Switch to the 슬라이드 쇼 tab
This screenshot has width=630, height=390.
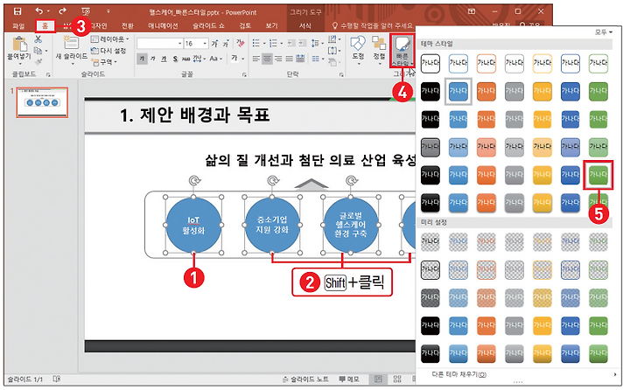[208, 25]
